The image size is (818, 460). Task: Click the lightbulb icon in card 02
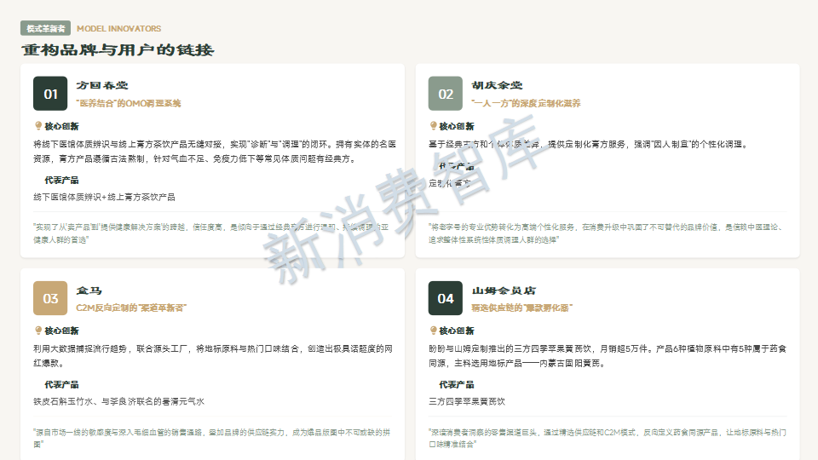[x=433, y=126]
